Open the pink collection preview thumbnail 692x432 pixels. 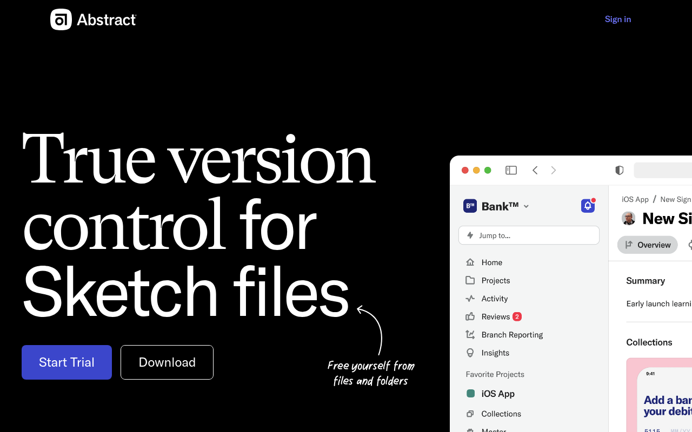659,395
